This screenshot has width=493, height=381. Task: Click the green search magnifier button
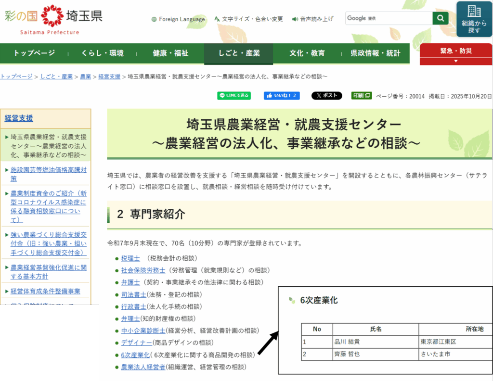(440, 18)
